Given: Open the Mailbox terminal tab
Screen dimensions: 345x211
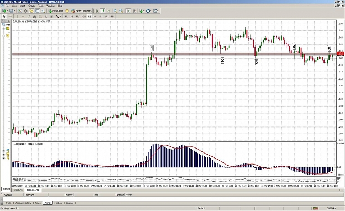Looking at the screenshot, I should (58, 203).
